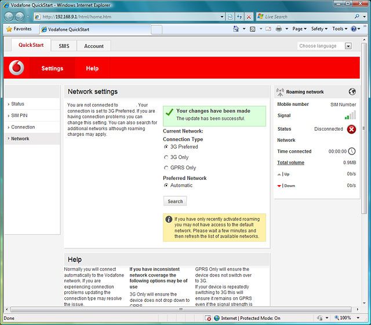Click the Time connected clock icon
The image size is (371, 325).
coord(352,152)
